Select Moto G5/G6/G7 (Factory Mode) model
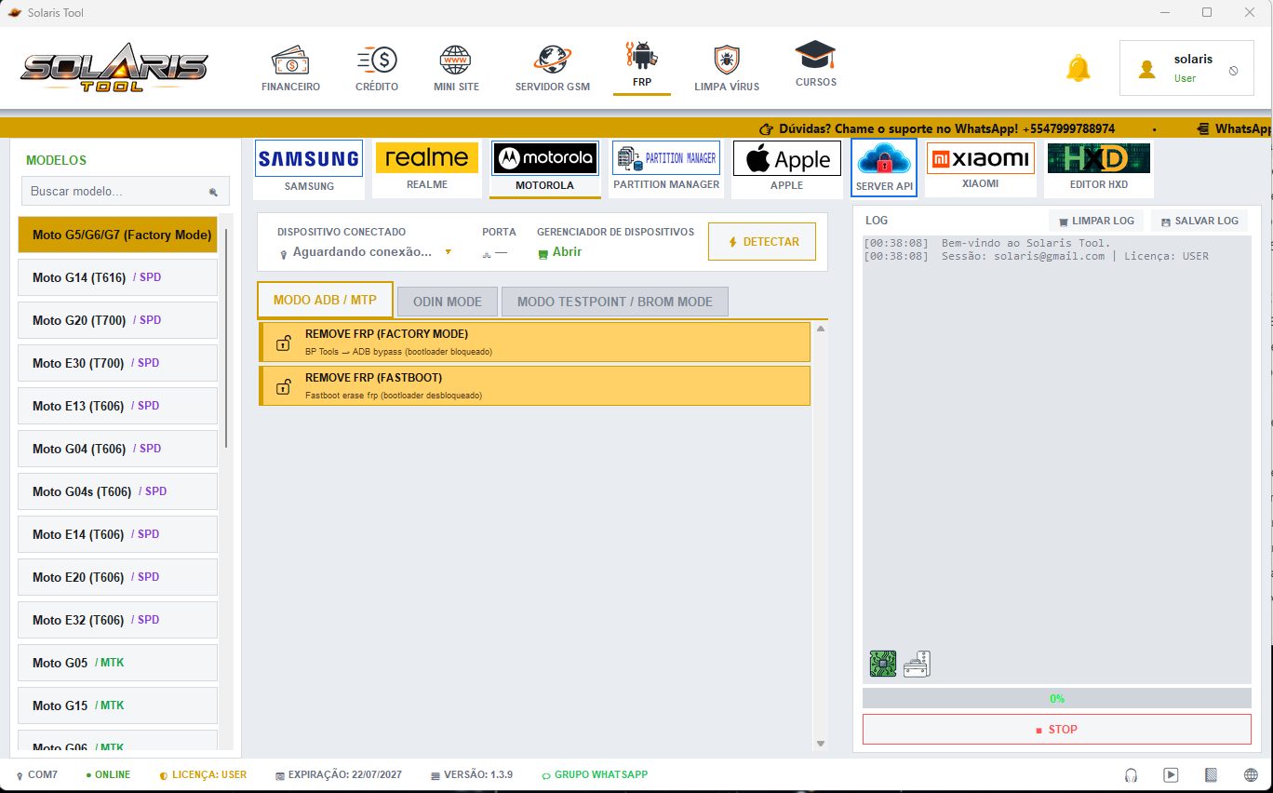 point(117,235)
